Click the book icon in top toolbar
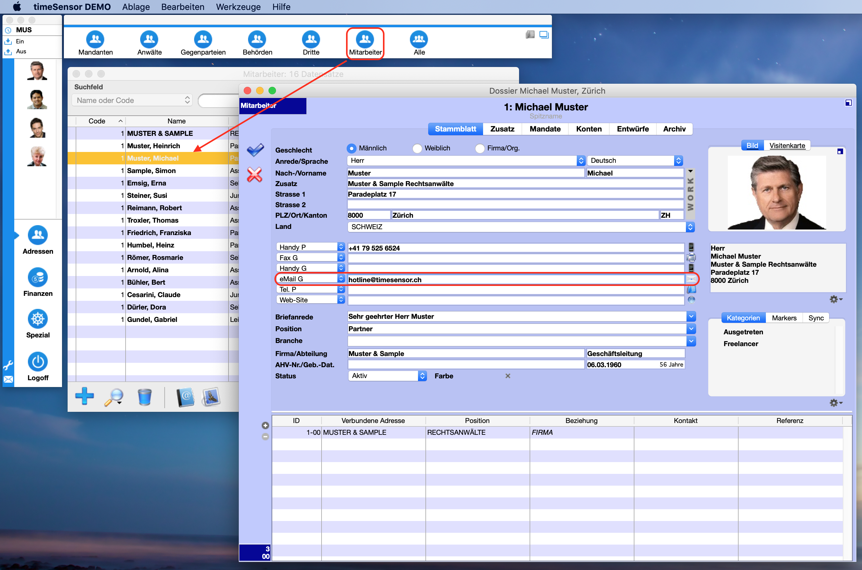This screenshot has width=862, height=570. pos(530,34)
